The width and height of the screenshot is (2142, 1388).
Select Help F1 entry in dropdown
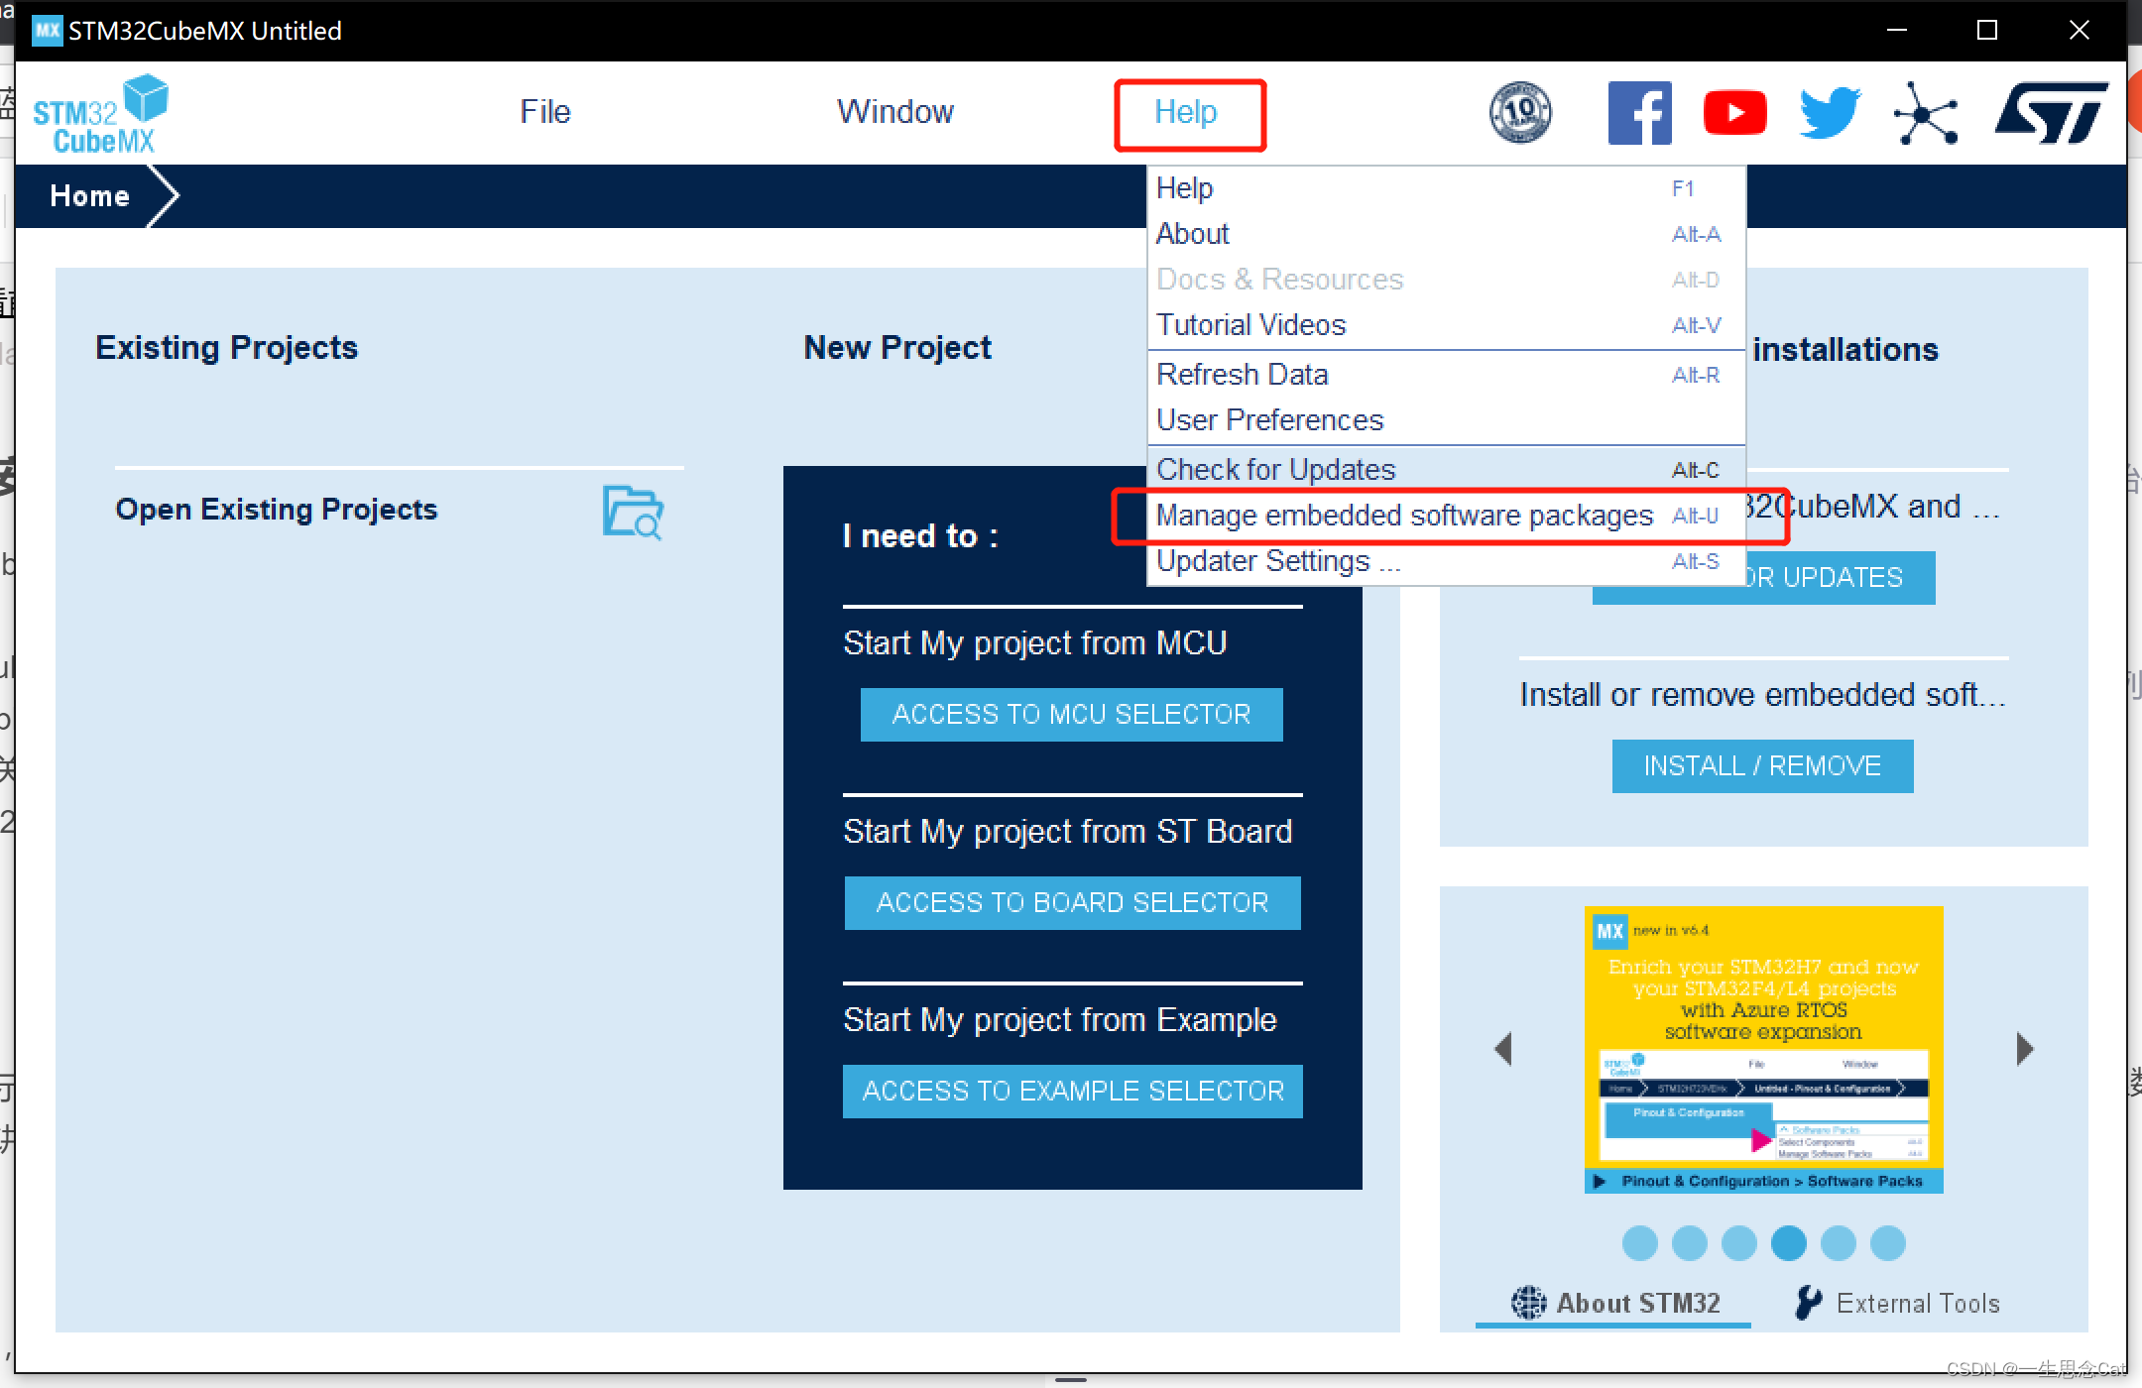click(x=1446, y=188)
